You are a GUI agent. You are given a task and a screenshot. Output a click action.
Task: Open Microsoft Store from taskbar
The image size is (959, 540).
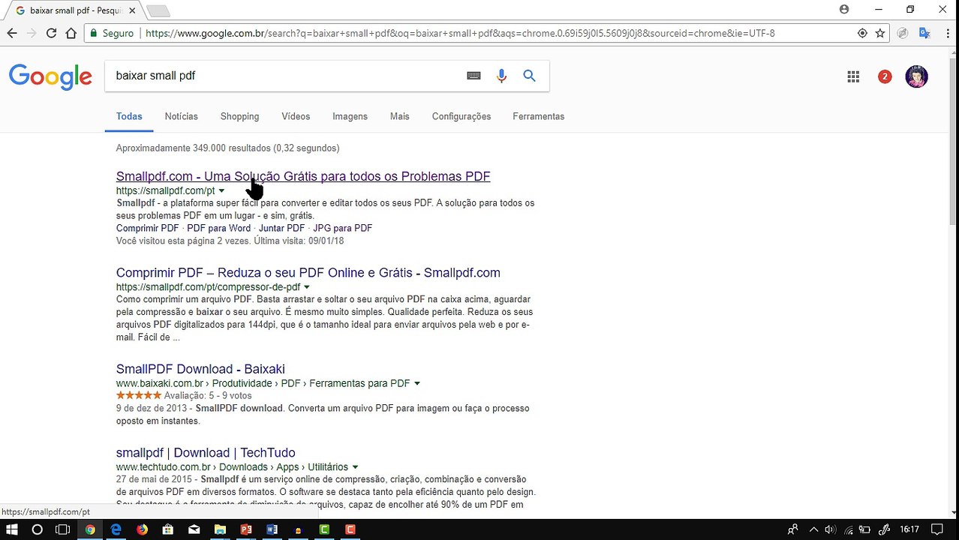pos(168,529)
